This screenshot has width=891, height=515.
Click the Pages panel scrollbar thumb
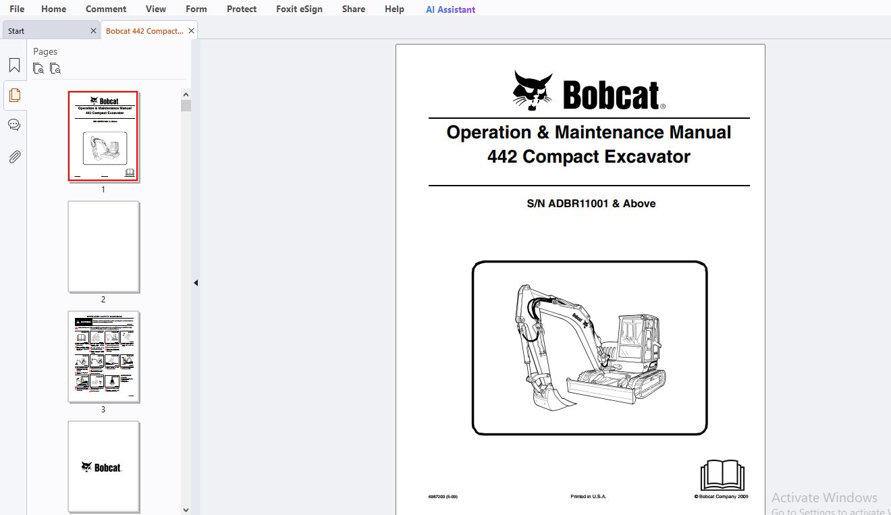pyautogui.click(x=186, y=105)
